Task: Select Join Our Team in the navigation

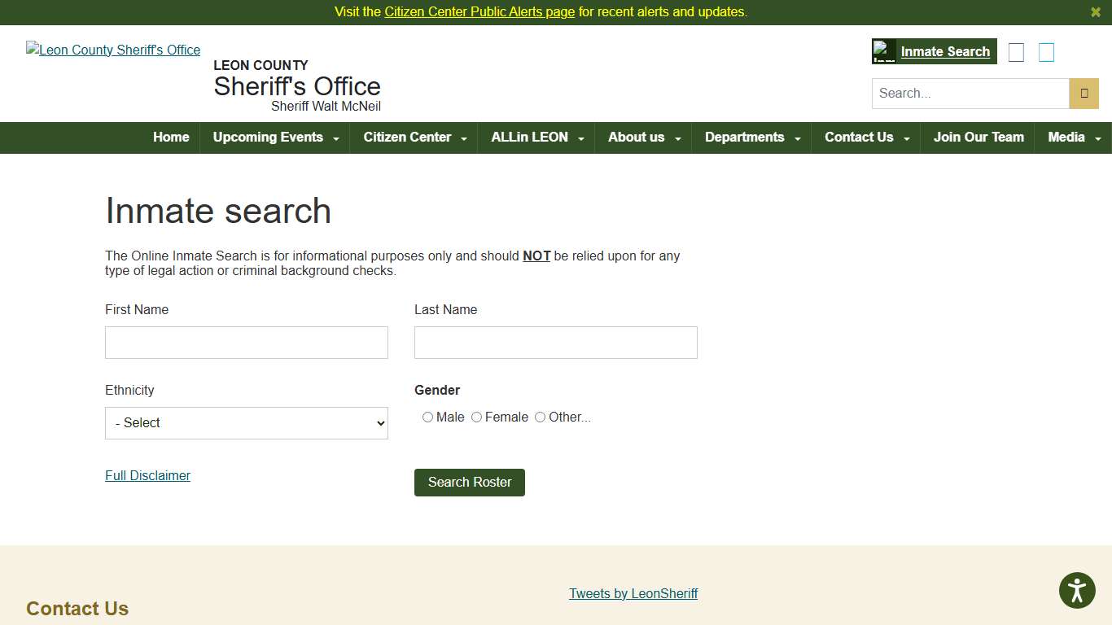Action: [x=978, y=138]
